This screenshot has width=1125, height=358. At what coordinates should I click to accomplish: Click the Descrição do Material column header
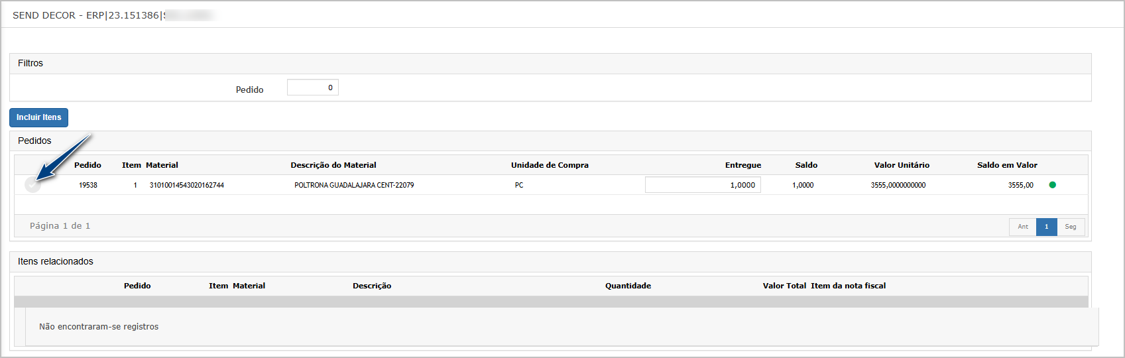tap(333, 165)
